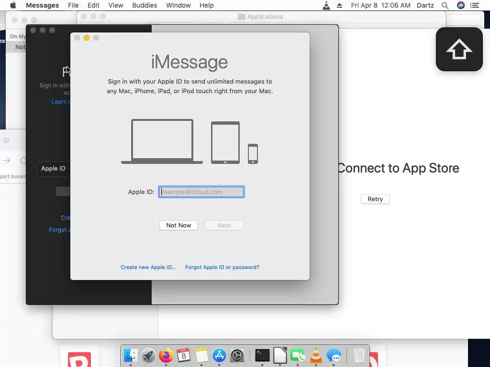
Task: Open Terminal from the Dock
Action: 262,356
